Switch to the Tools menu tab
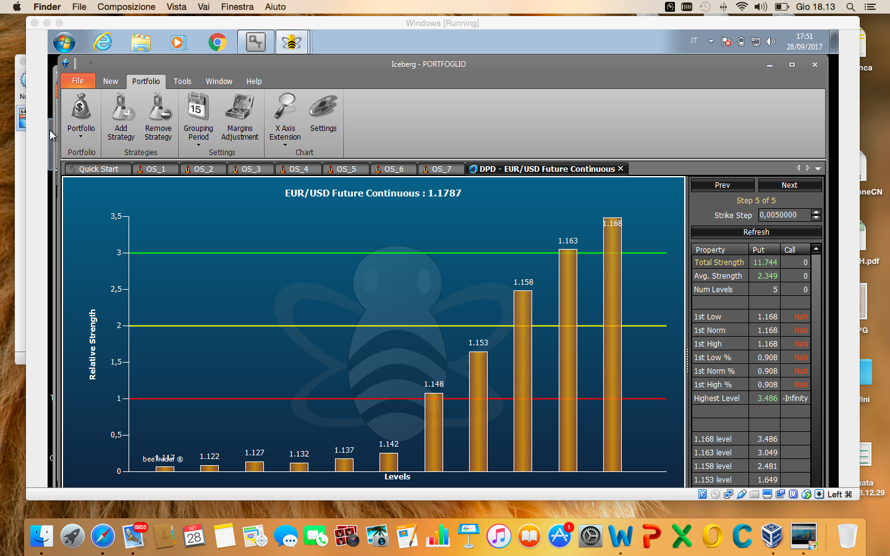 click(182, 82)
